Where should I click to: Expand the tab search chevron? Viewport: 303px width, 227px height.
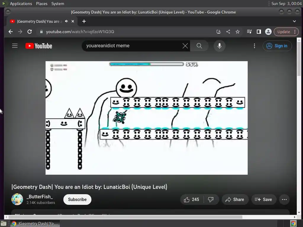294,21
